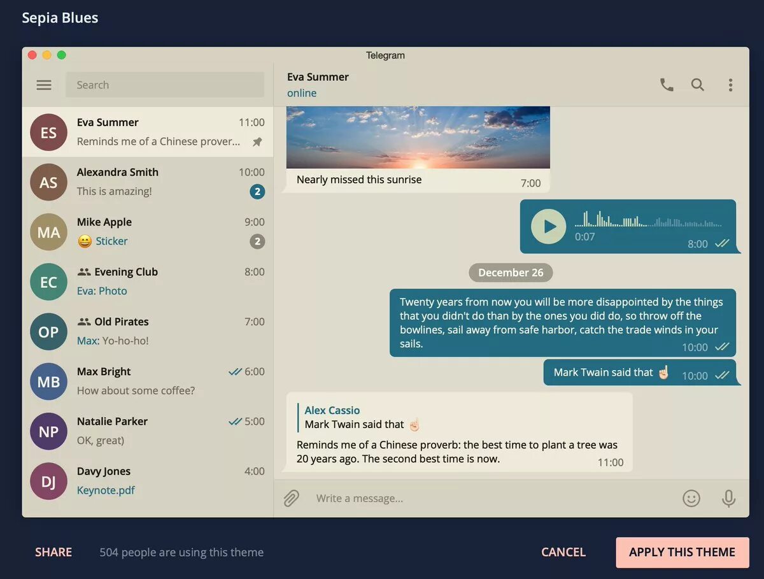The width and height of the screenshot is (764, 579).
Task: Select Old Pirates chat name
Action: pos(122,322)
